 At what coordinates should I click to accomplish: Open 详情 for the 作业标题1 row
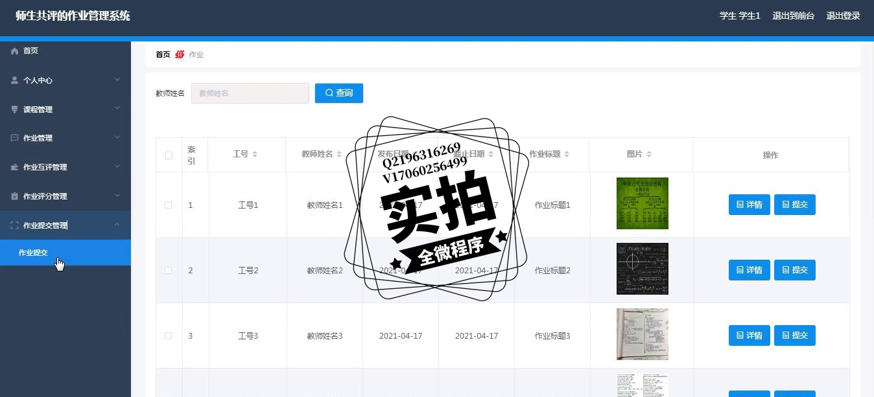750,205
